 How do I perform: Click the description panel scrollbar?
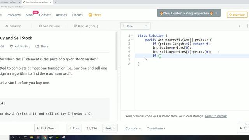tap(116, 51)
